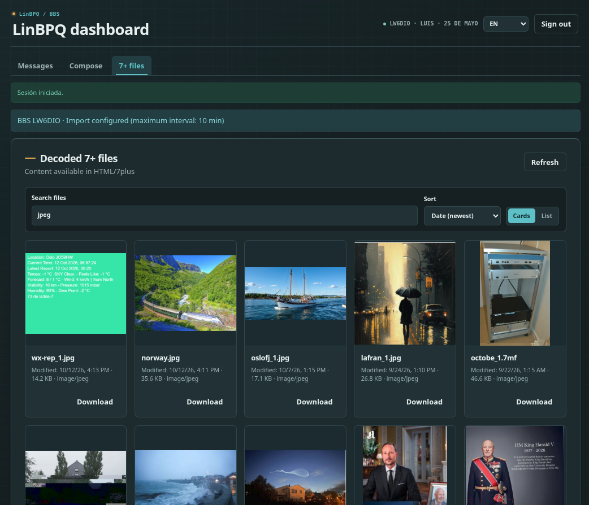This screenshot has width=589, height=505.
Task: Click the wx-rep_1.jpg file name
Action: point(53,358)
